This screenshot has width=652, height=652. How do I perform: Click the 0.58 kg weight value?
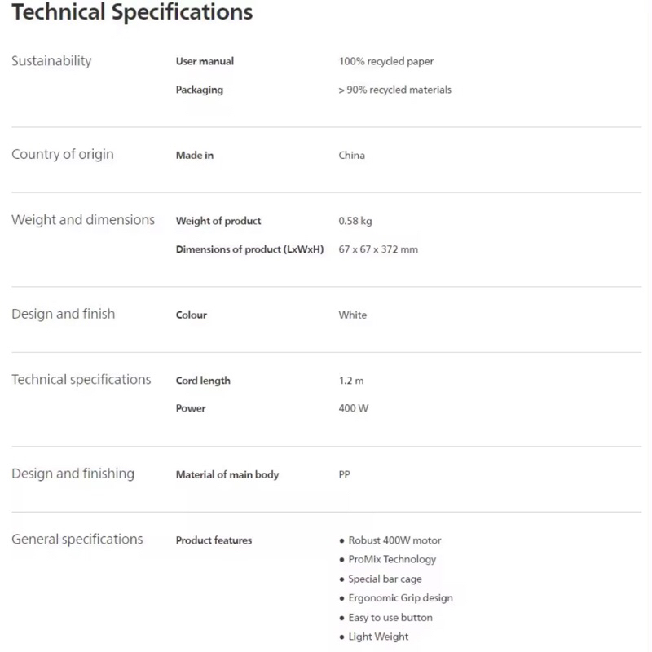(355, 221)
